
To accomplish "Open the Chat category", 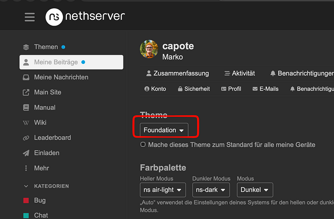I will [41, 216].
